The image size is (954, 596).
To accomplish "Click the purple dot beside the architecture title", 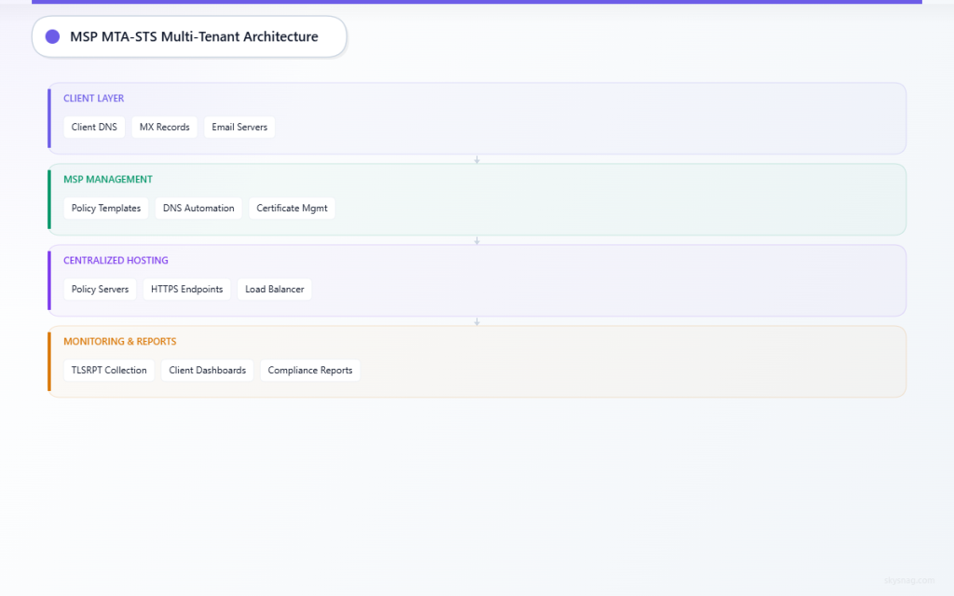I will (x=52, y=36).
